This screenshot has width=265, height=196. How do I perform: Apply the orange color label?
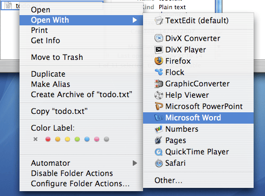pyautogui.click(x=57, y=139)
